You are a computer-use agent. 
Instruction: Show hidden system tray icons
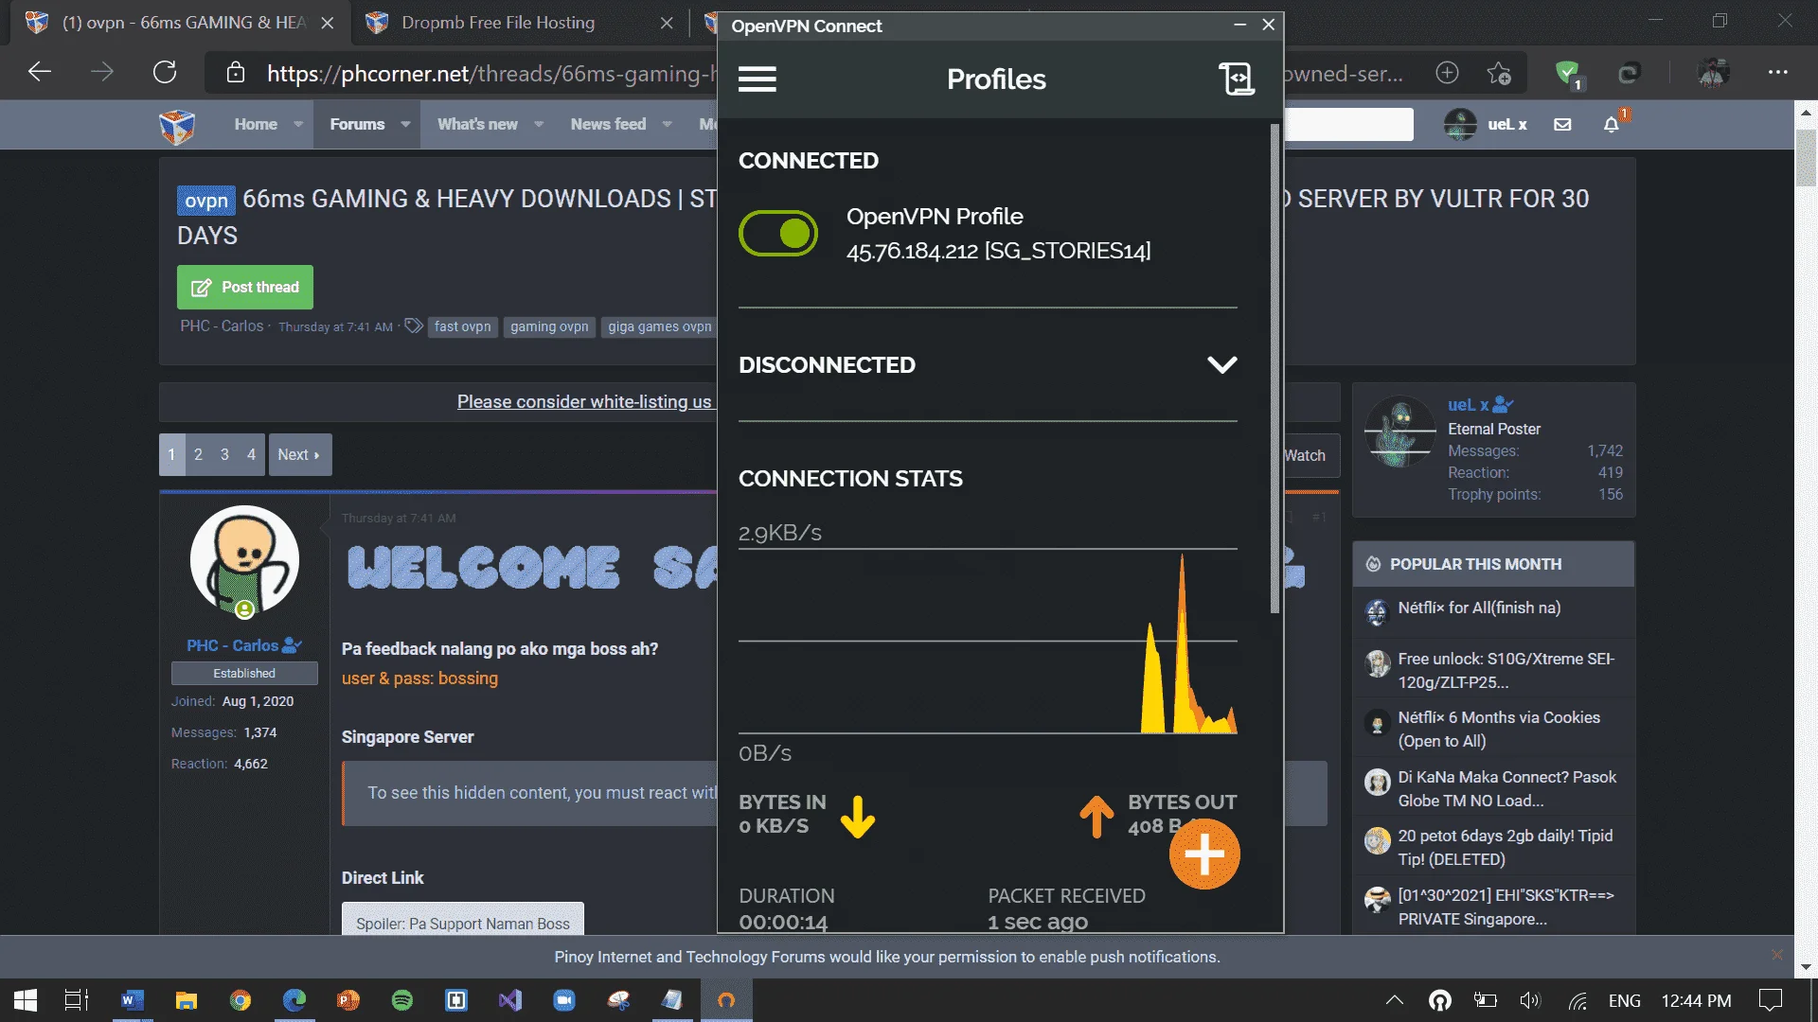pos(1395,1000)
